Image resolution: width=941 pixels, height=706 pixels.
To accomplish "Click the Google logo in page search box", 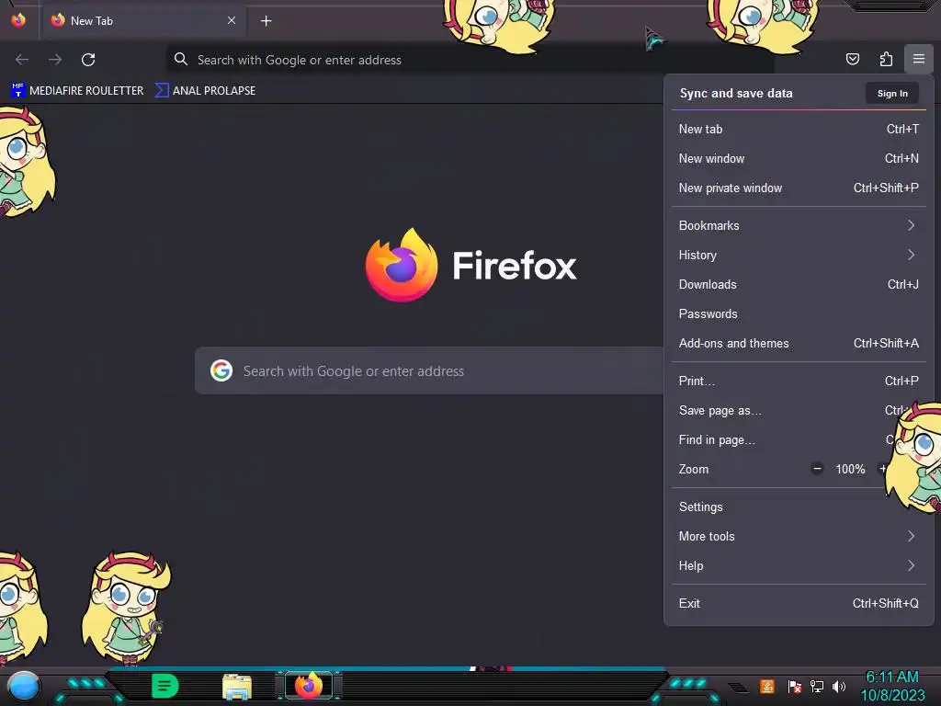I will click(221, 370).
